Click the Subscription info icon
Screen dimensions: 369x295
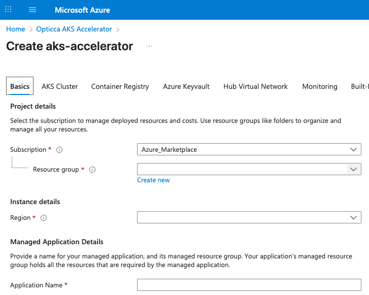[59, 150]
